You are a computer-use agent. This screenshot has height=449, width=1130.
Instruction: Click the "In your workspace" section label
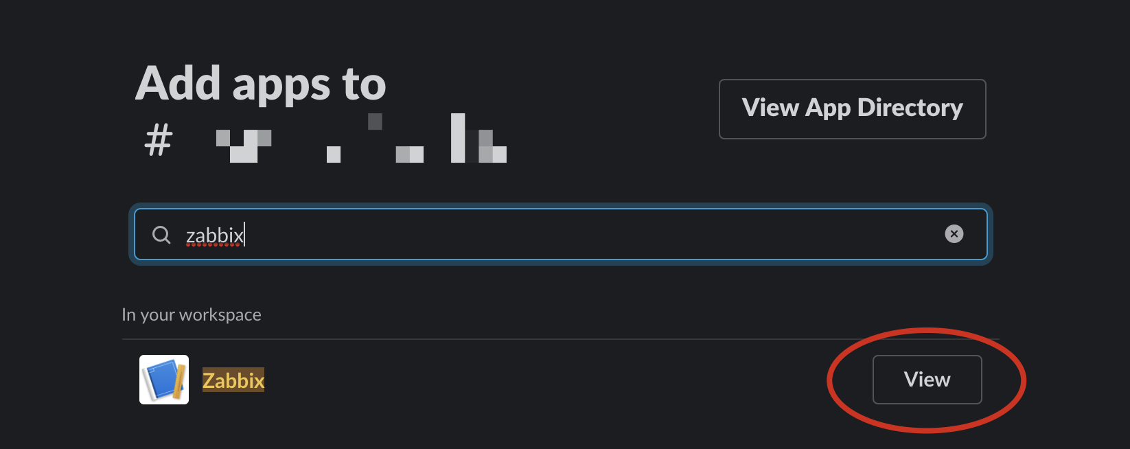[192, 314]
